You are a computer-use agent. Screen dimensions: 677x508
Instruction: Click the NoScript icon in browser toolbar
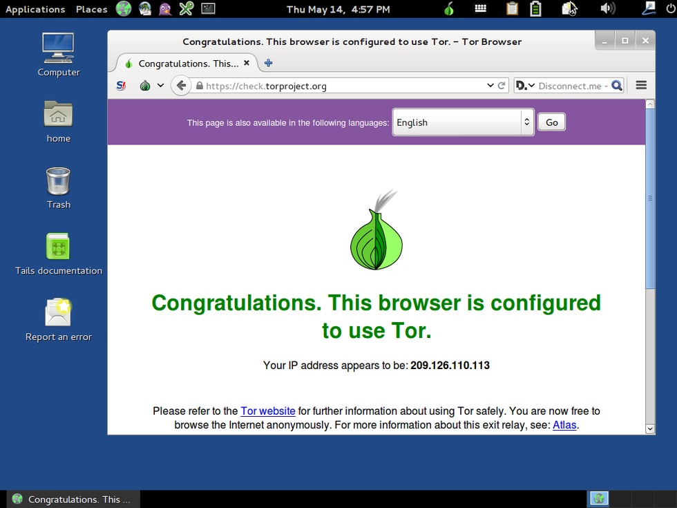tap(122, 86)
